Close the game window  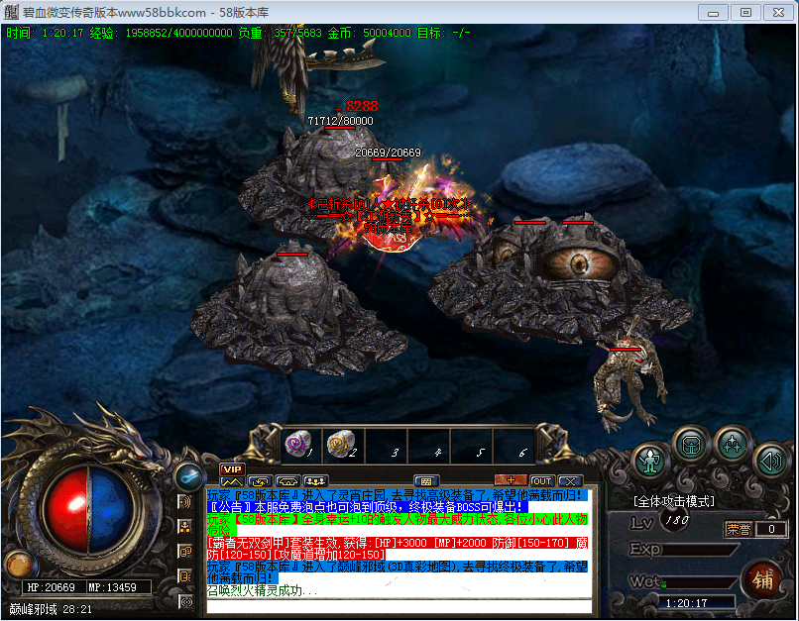(x=778, y=12)
